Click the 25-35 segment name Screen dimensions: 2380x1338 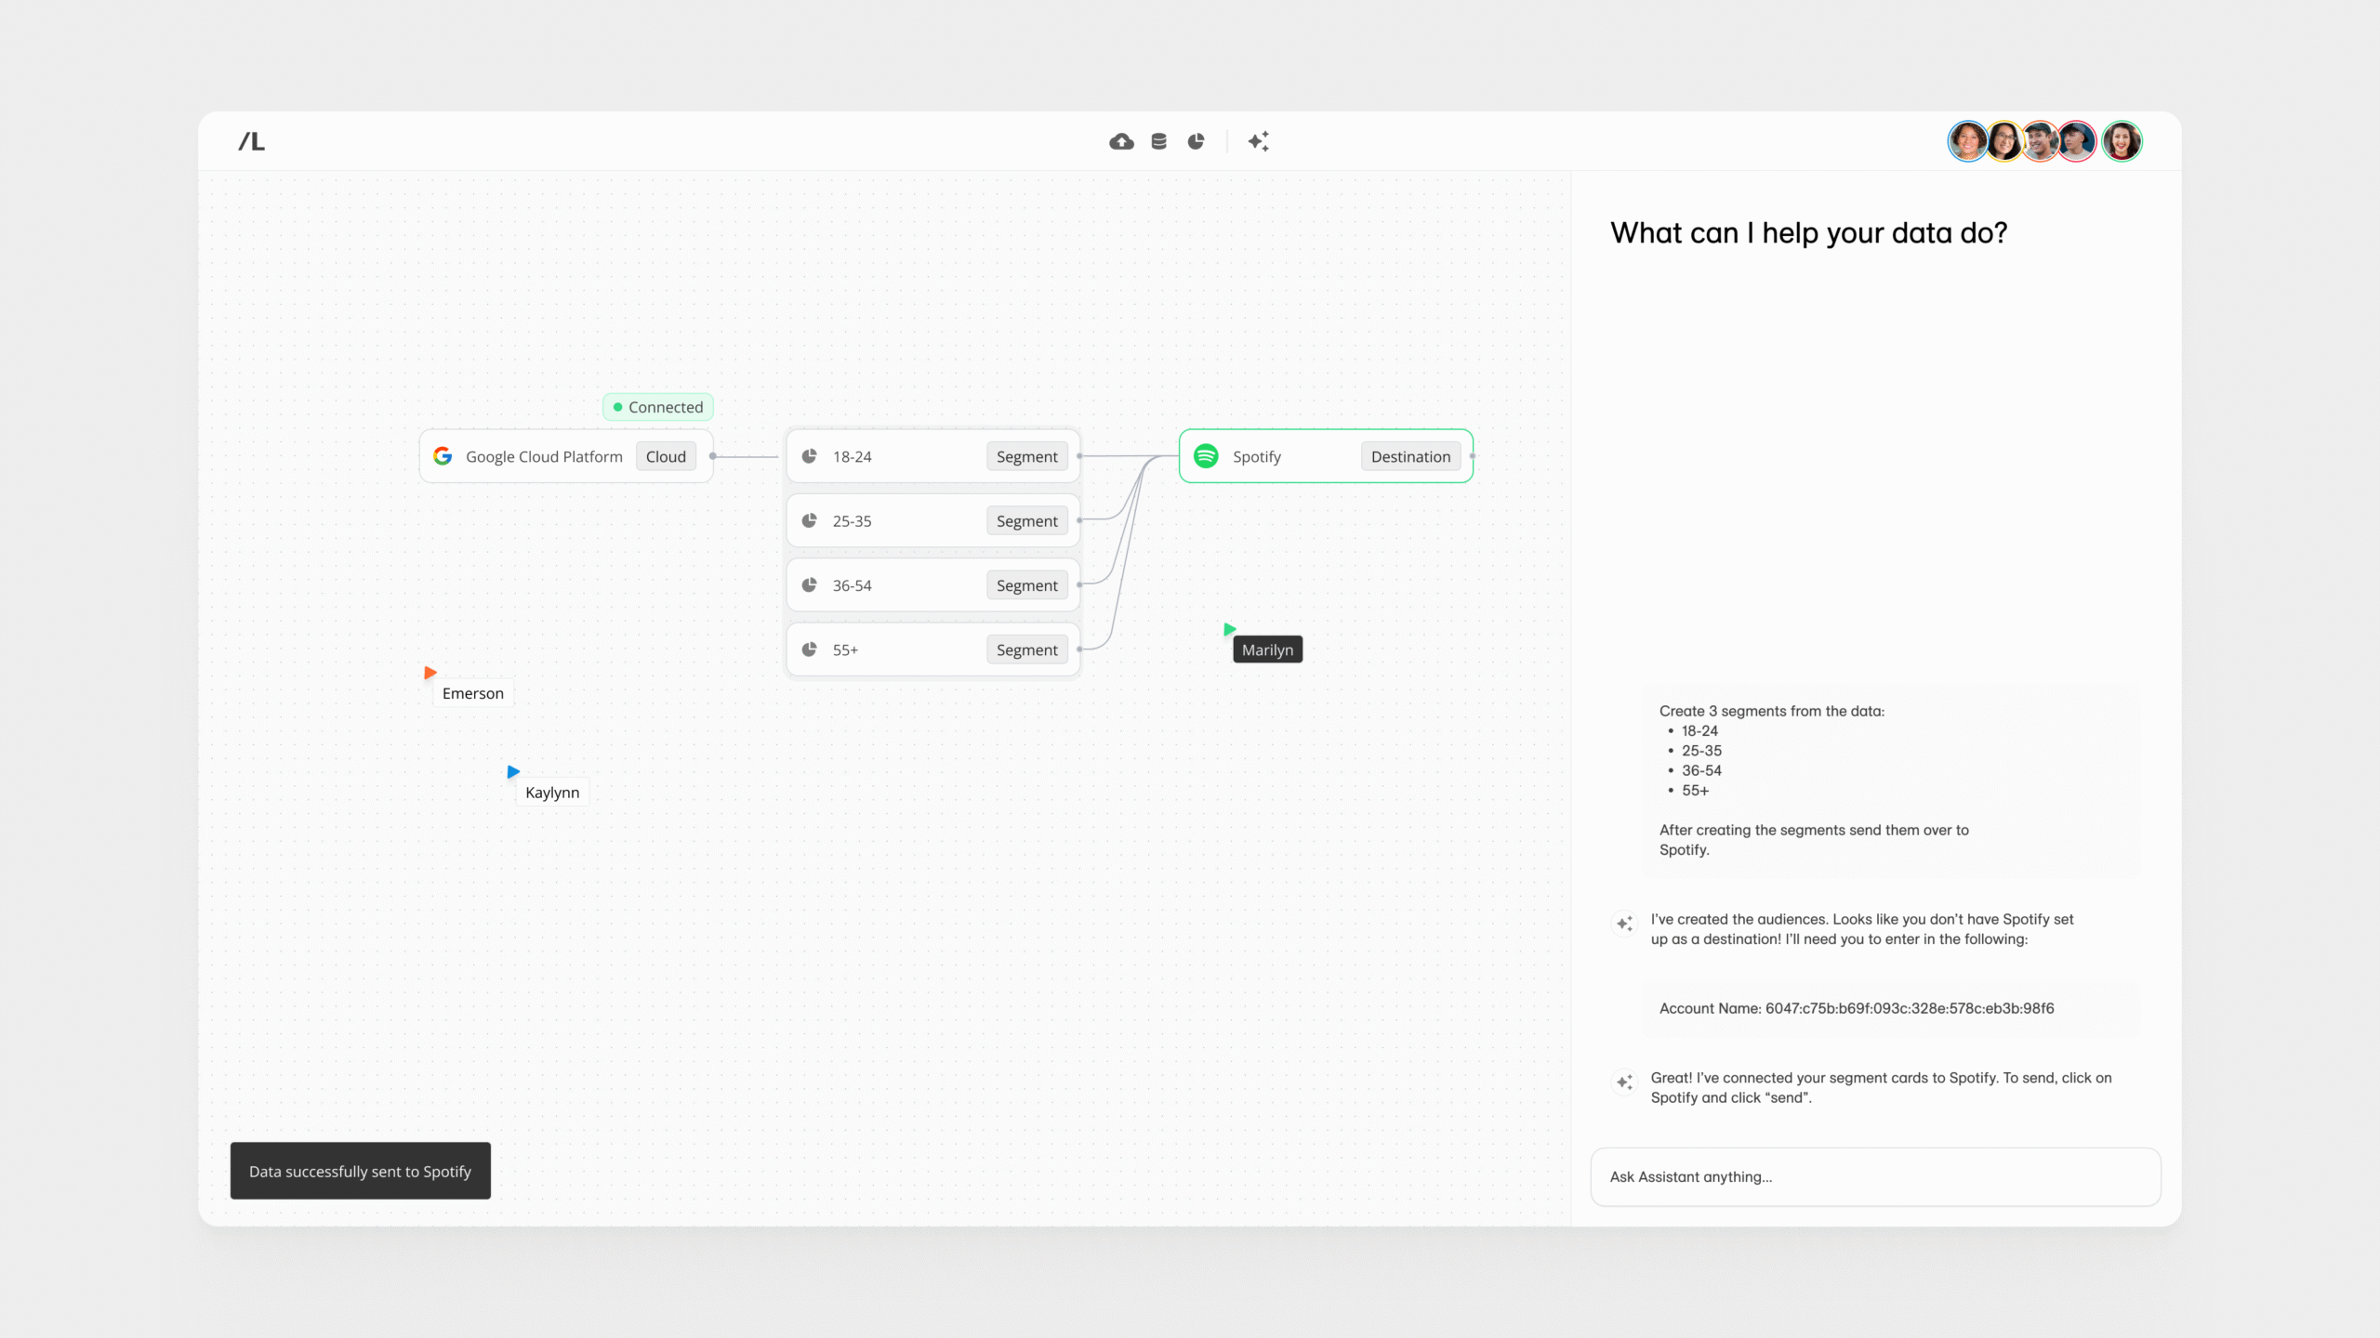click(852, 520)
